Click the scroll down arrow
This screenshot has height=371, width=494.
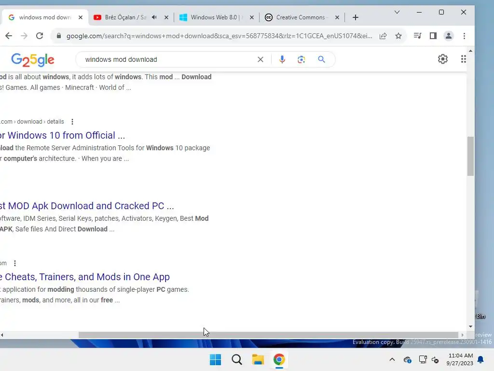(470, 327)
